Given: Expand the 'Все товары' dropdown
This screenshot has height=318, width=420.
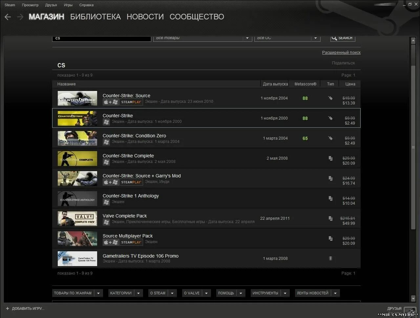Looking at the screenshot, I should [x=247, y=38].
